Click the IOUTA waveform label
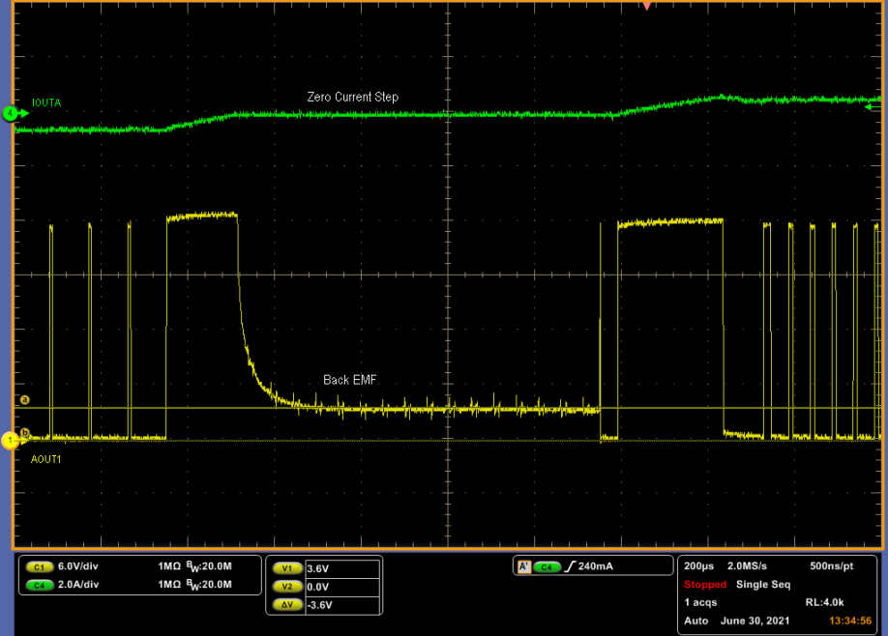The width and height of the screenshot is (888, 636). pos(46,103)
